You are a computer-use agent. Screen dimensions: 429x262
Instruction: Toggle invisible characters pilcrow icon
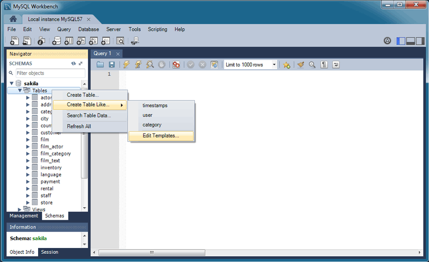[x=324, y=64]
